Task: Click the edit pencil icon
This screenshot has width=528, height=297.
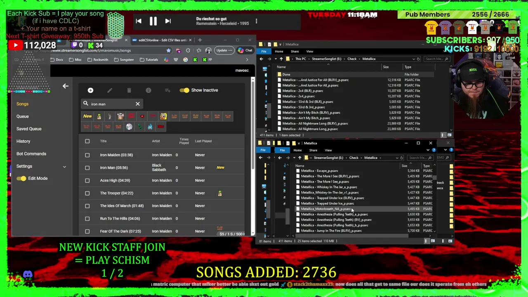Action: [110, 90]
